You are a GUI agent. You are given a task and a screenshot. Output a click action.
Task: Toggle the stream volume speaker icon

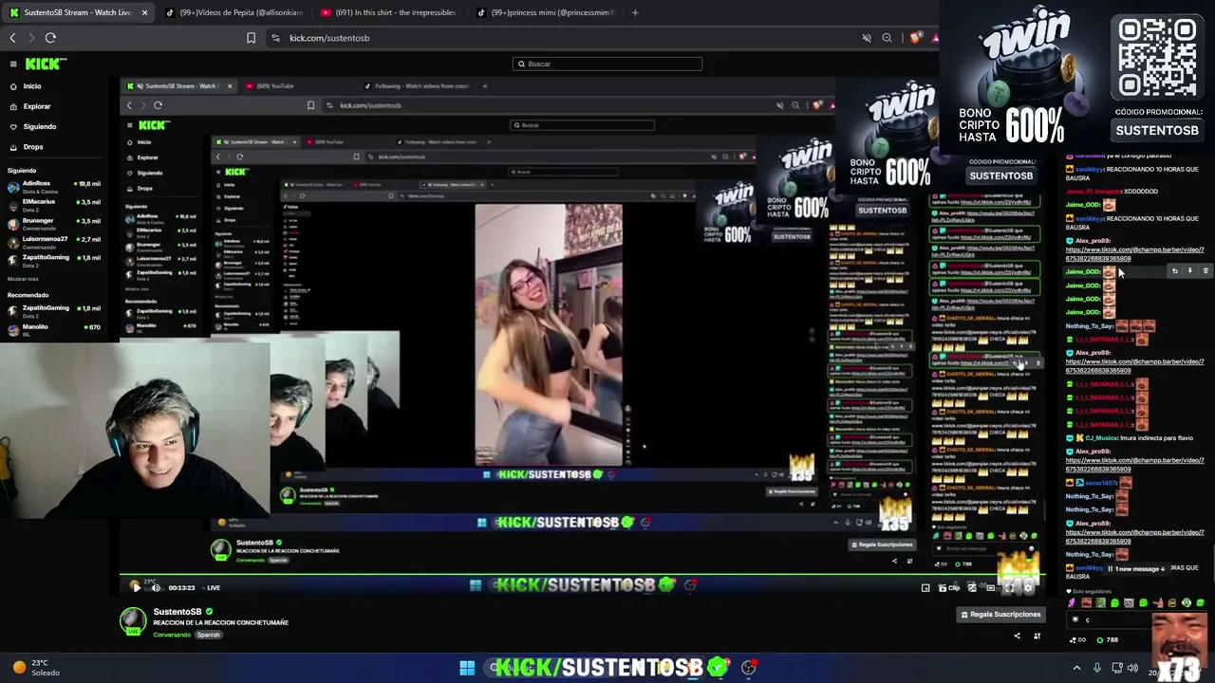coord(156,588)
